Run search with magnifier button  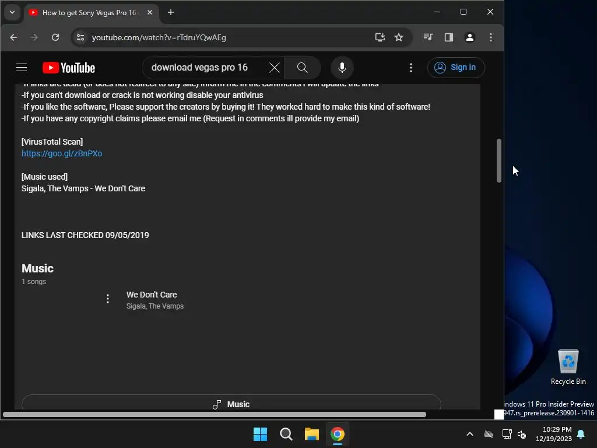(x=303, y=68)
